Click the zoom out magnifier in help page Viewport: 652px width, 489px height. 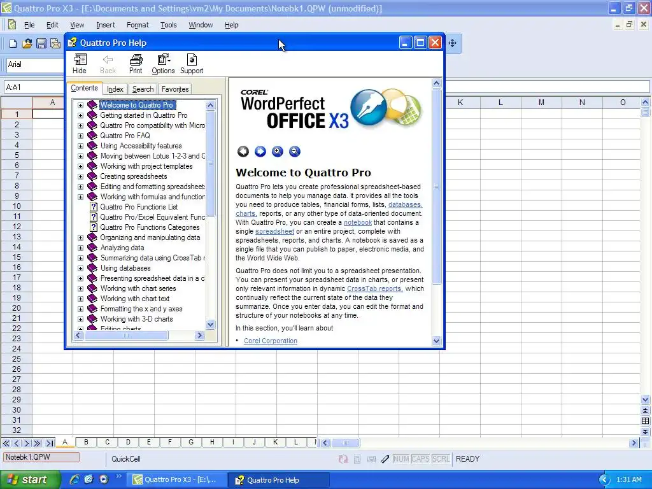294,152
